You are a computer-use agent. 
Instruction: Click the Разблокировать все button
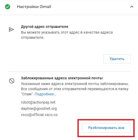tap(106, 128)
